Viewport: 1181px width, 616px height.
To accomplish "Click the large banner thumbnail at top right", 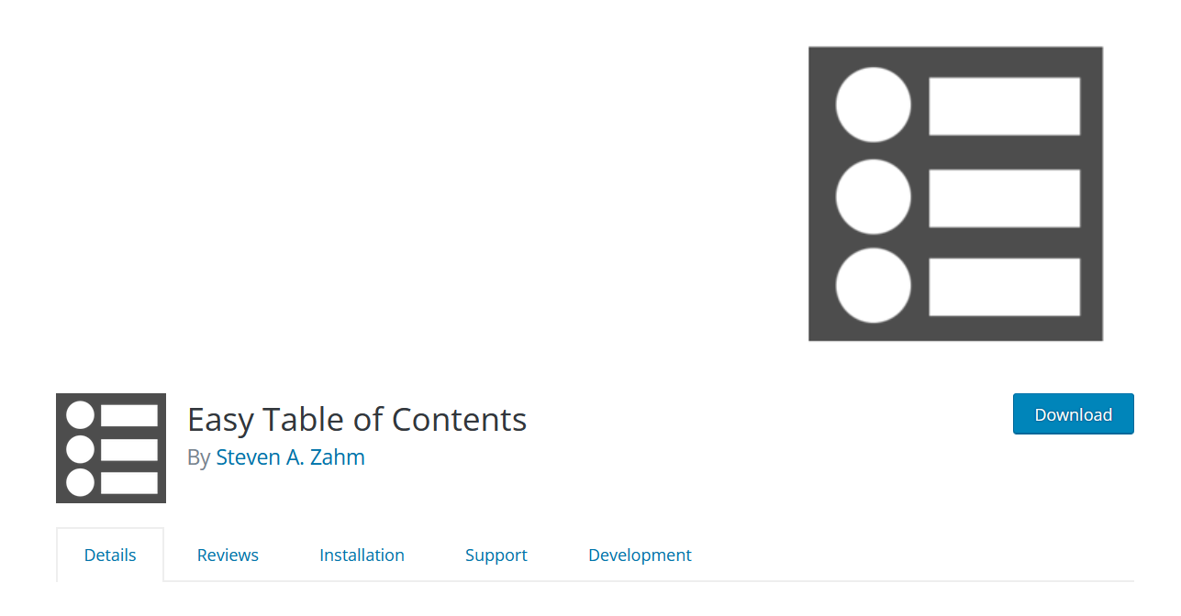I will pyautogui.click(x=955, y=192).
